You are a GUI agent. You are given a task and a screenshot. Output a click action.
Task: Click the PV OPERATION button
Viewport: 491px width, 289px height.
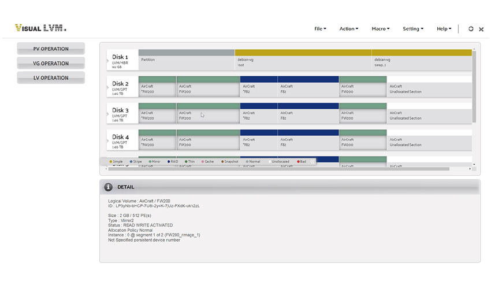tap(51, 49)
